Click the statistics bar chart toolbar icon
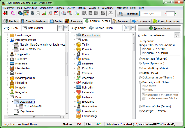 coord(44,14)
